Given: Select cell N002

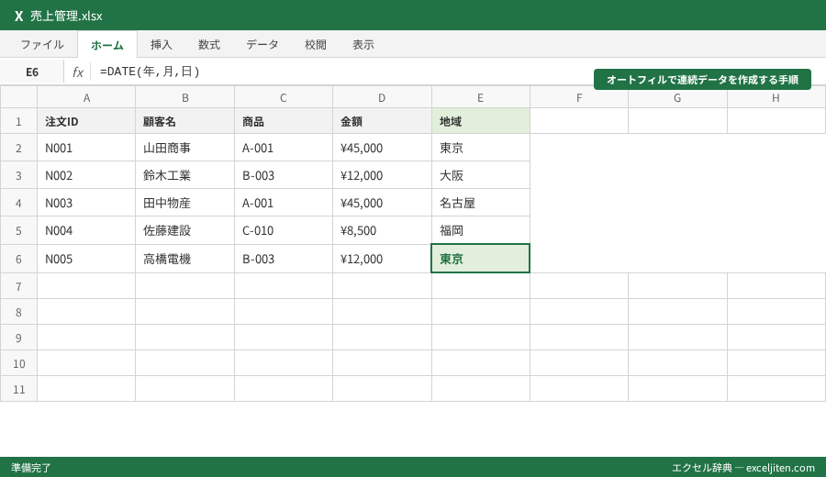Looking at the screenshot, I should coord(86,175).
